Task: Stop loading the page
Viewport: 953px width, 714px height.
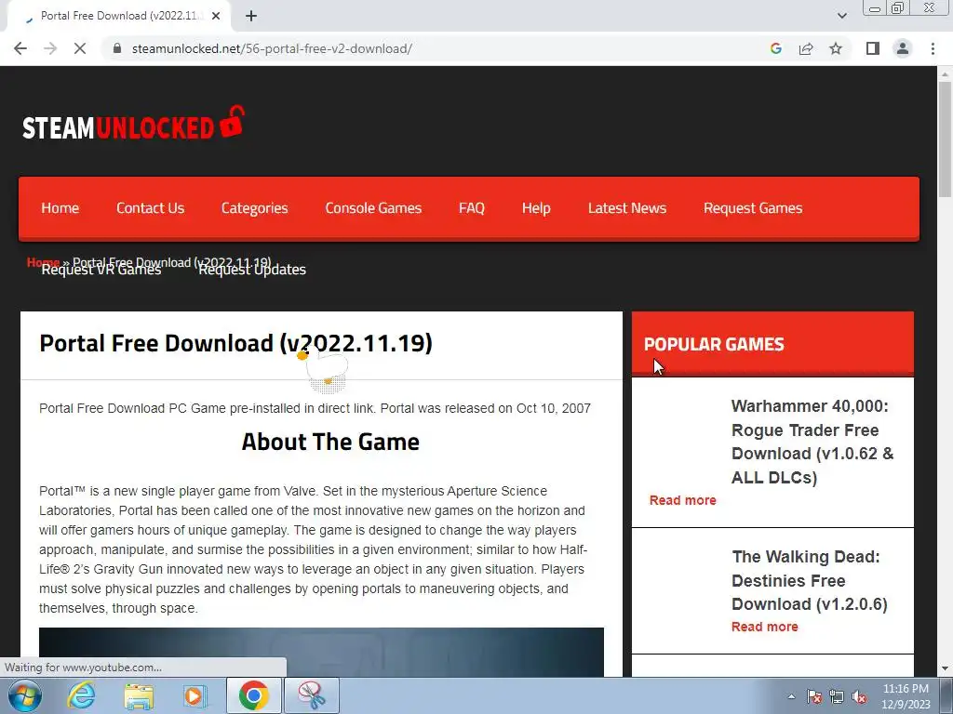Action: click(80, 48)
